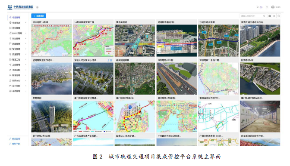
Task: Click the blue 新建项目 button
Action: tap(39, 16)
